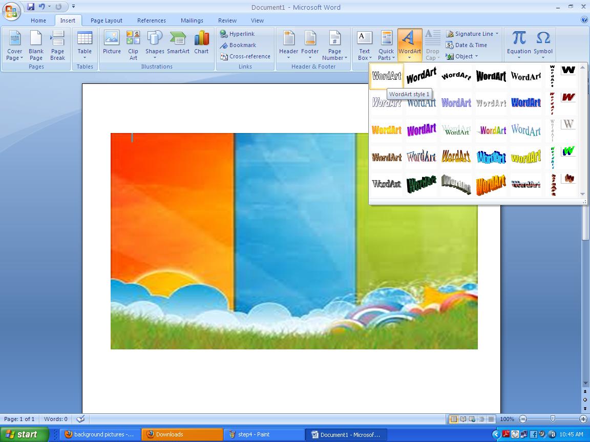Customize Quick Access Toolbar dropdown arrow

pos(73,6)
